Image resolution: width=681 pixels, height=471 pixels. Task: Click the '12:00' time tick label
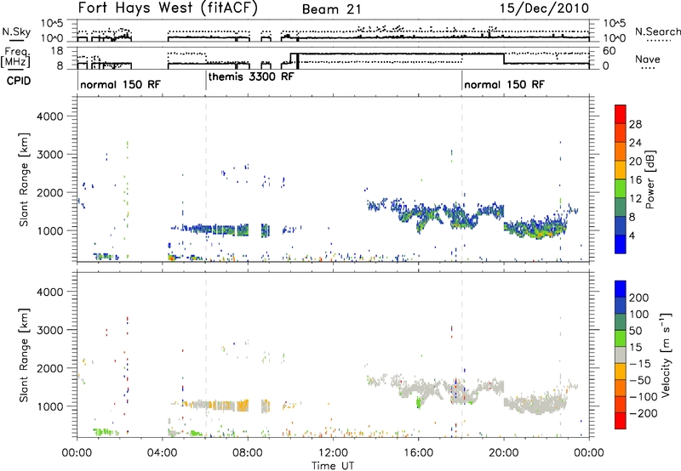point(333,453)
